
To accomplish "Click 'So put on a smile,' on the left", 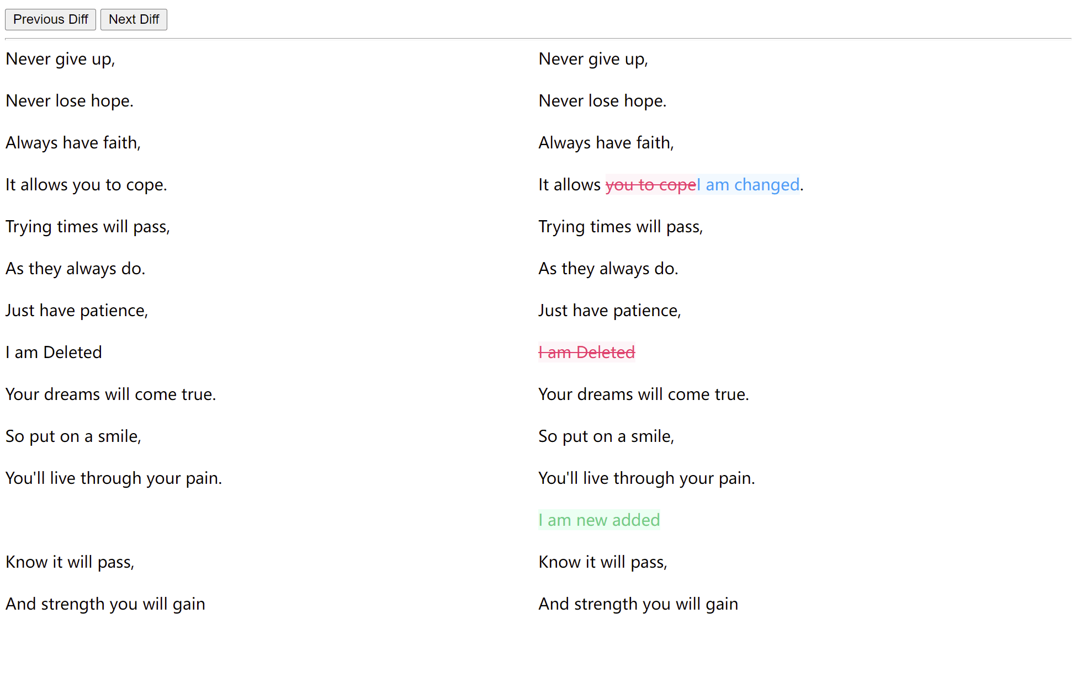I will click(x=73, y=436).
